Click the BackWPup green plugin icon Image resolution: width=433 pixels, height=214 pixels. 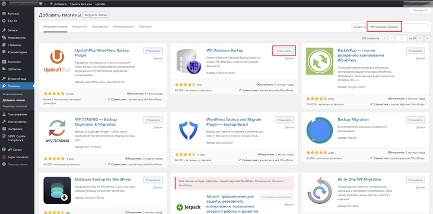pyautogui.click(x=320, y=61)
